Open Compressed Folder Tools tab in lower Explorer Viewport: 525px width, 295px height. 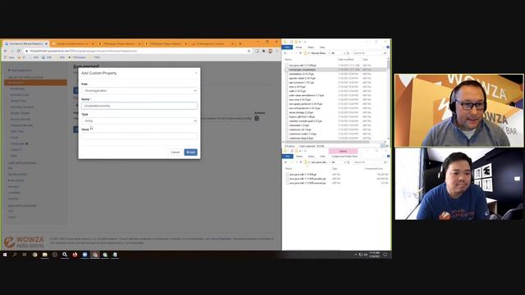click(x=345, y=157)
